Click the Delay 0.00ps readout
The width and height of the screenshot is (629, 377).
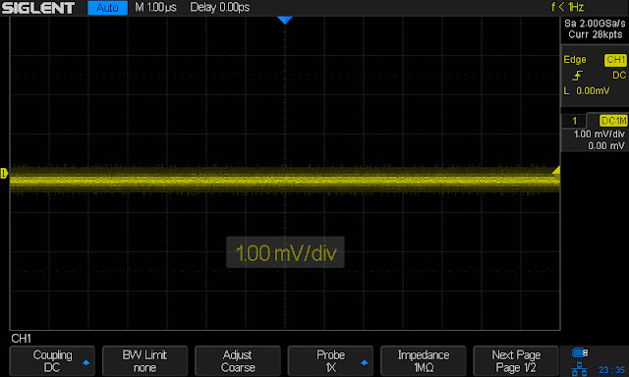pyautogui.click(x=220, y=7)
